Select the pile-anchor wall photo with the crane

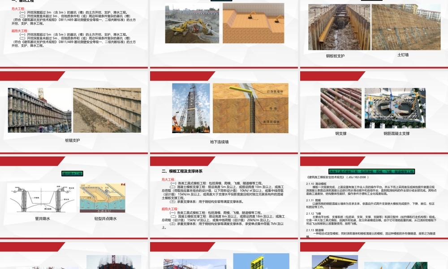pos(40,110)
